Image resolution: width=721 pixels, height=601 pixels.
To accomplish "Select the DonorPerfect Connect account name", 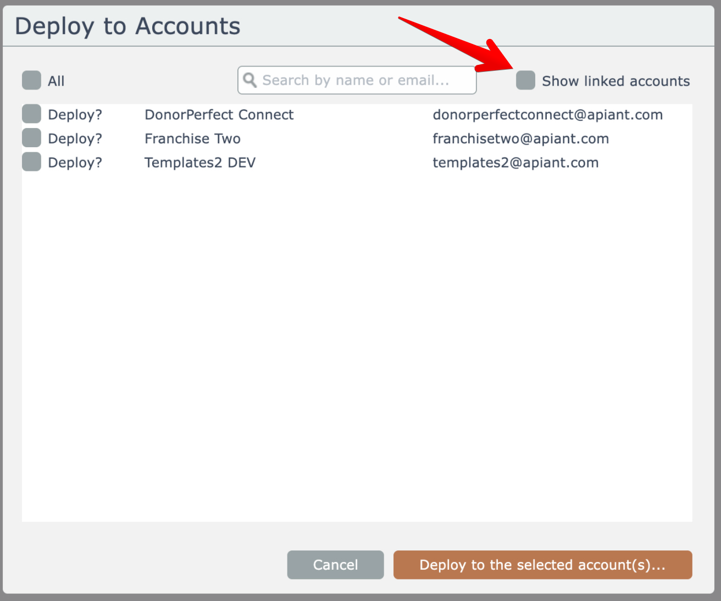I will pos(219,115).
